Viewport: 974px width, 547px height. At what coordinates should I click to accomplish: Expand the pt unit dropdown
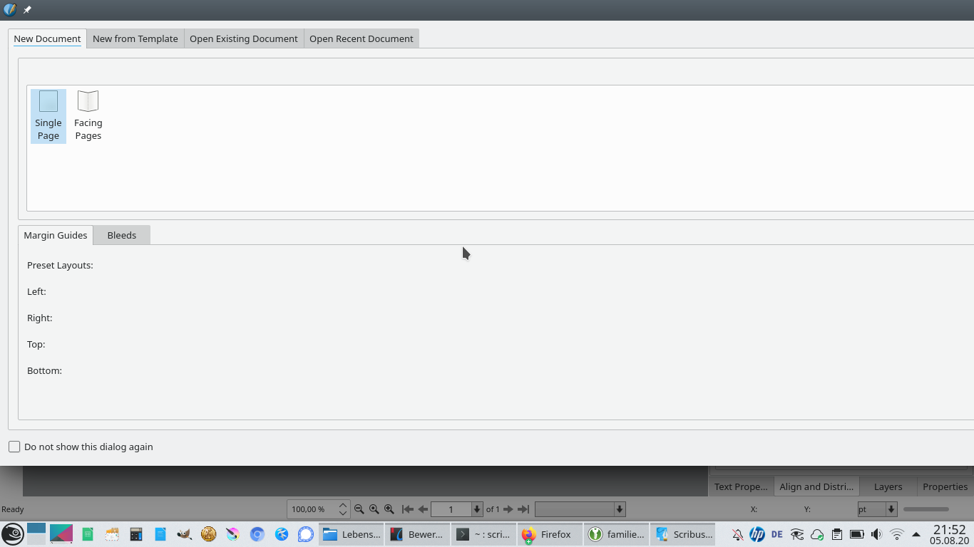tap(891, 509)
